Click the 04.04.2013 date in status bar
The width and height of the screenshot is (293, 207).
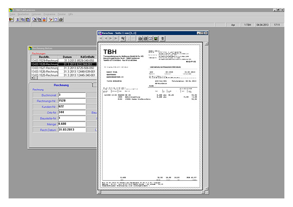tap(262, 25)
